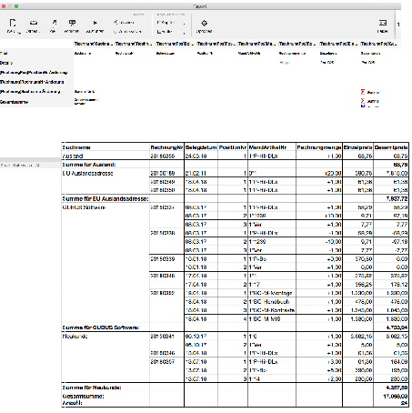
Task: Click the Gesamtpreis column header
Action: coord(391,147)
